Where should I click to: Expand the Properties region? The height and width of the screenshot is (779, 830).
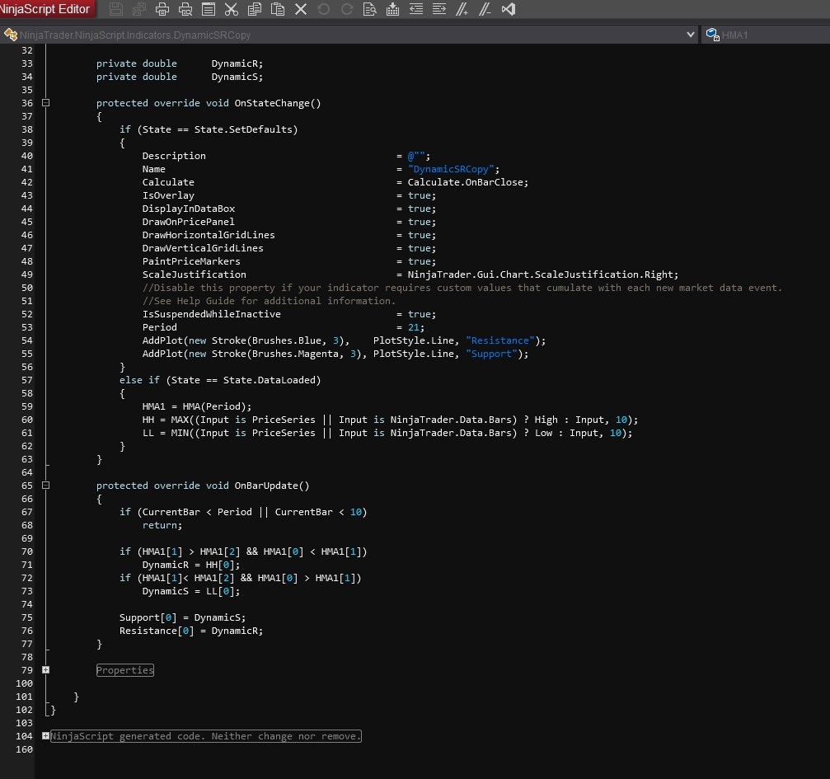(45, 670)
